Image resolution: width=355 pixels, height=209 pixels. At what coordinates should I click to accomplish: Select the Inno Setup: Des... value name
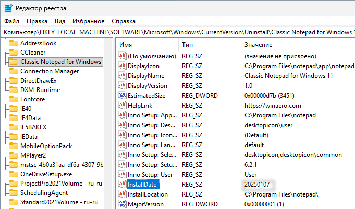[x=151, y=125]
